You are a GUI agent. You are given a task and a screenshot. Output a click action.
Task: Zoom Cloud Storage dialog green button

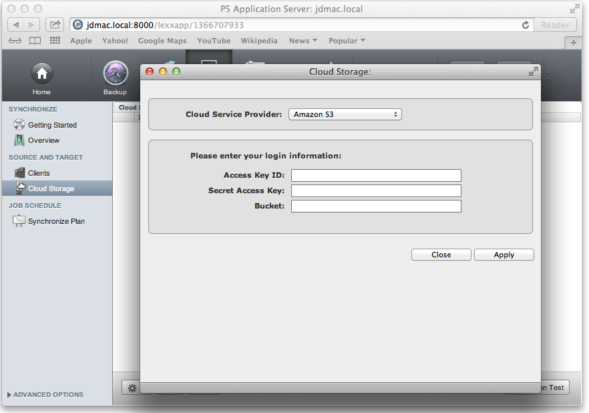click(176, 72)
